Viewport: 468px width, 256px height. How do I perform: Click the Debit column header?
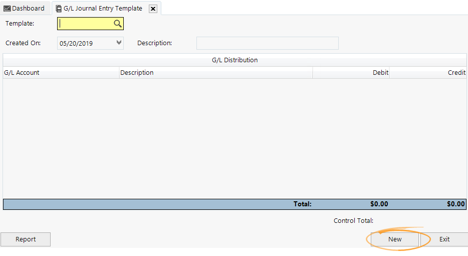click(x=351, y=73)
